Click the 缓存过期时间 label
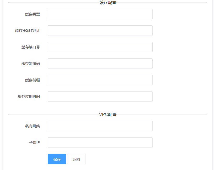Viewport: 215px width, 170px height. tap(29, 97)
